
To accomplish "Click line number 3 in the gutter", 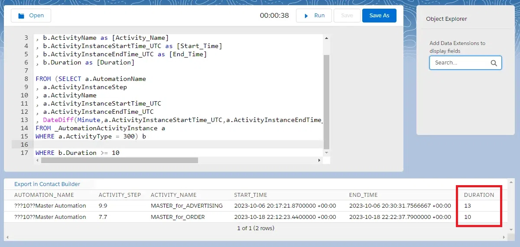I will [26, 38].
